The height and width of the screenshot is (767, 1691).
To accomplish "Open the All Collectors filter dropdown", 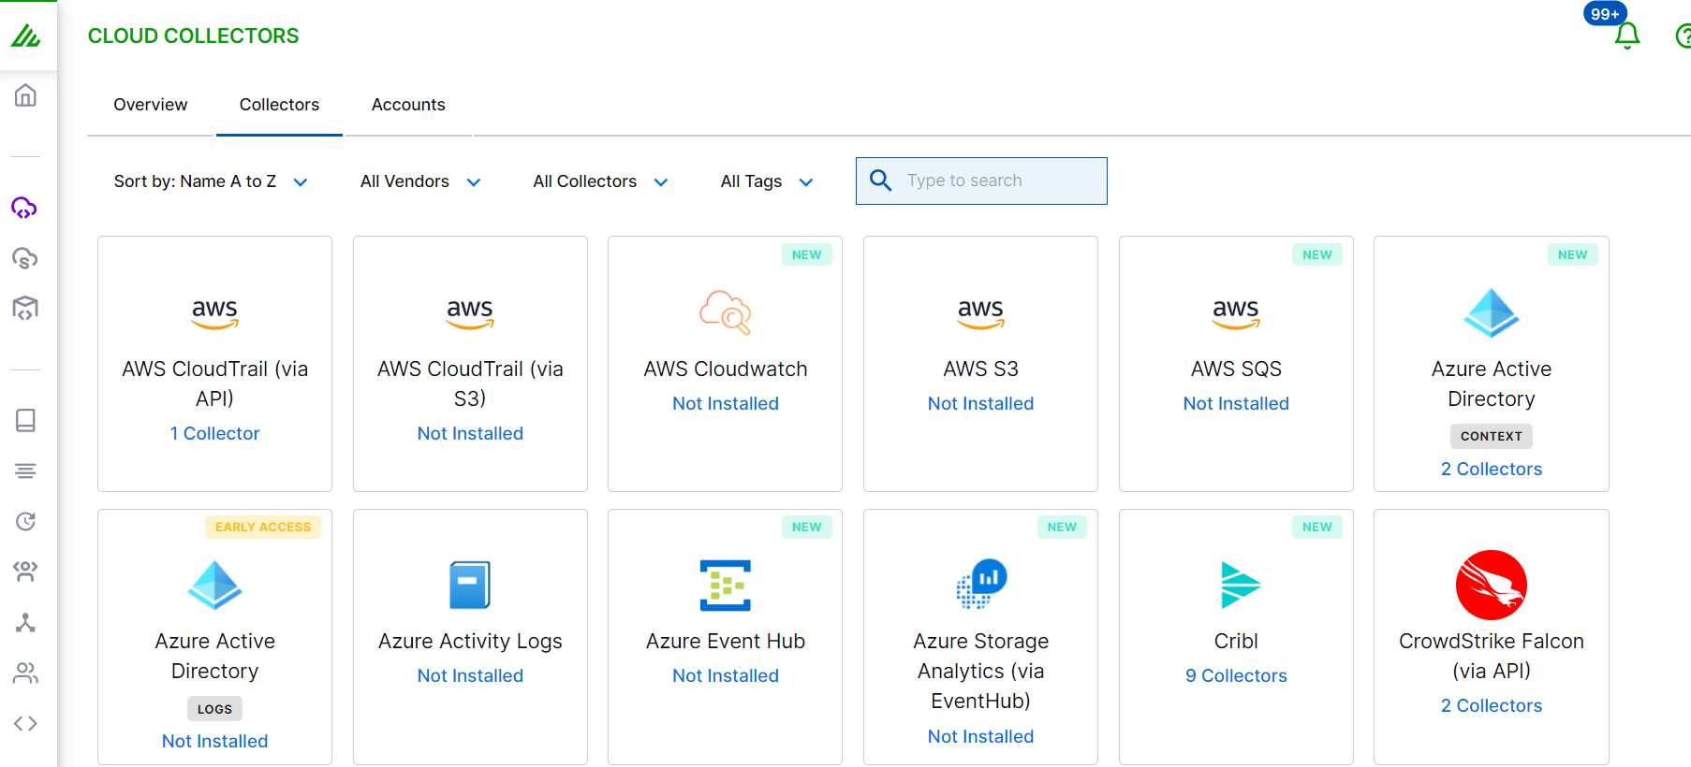I will point(600,181).
